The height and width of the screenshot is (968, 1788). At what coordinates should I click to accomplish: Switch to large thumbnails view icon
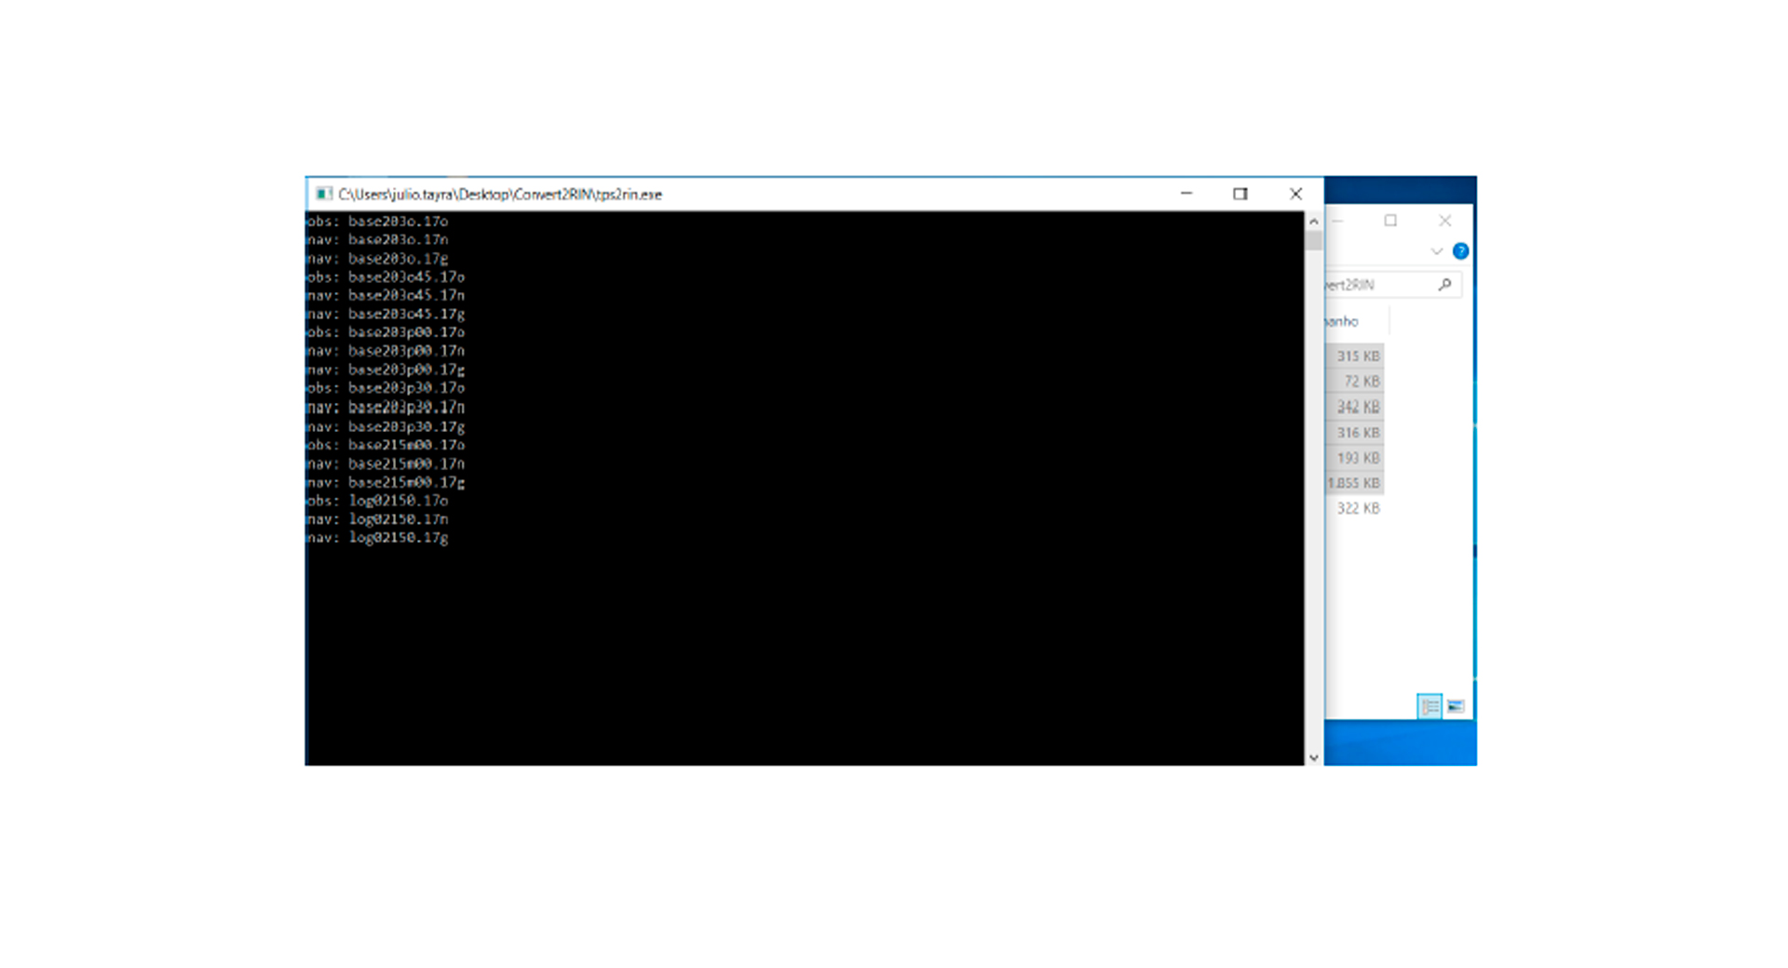pos(1456,706)
